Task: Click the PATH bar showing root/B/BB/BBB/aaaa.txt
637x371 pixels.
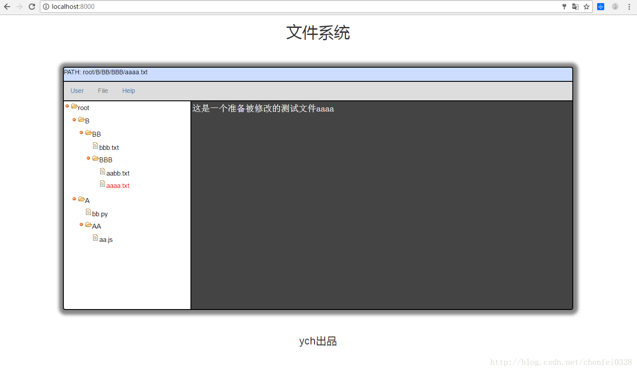Action: pos(318,74)
